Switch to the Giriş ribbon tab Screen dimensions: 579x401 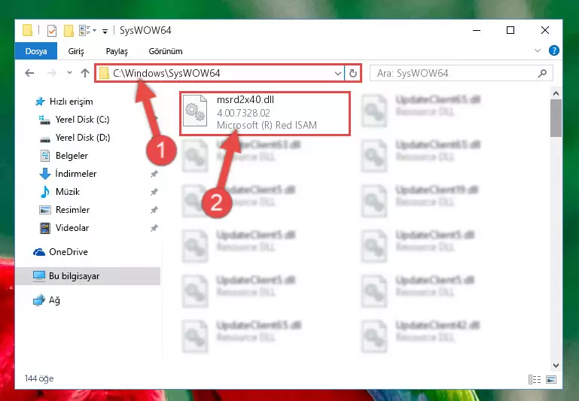[76, 51]
